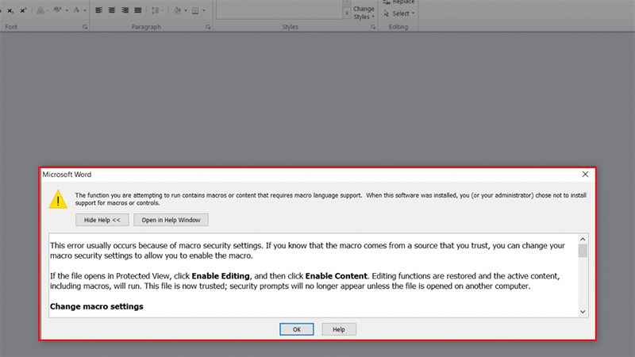Open the Change Styles dropdown
Viewport: 635px width, 357px height.
pos(363,12)
